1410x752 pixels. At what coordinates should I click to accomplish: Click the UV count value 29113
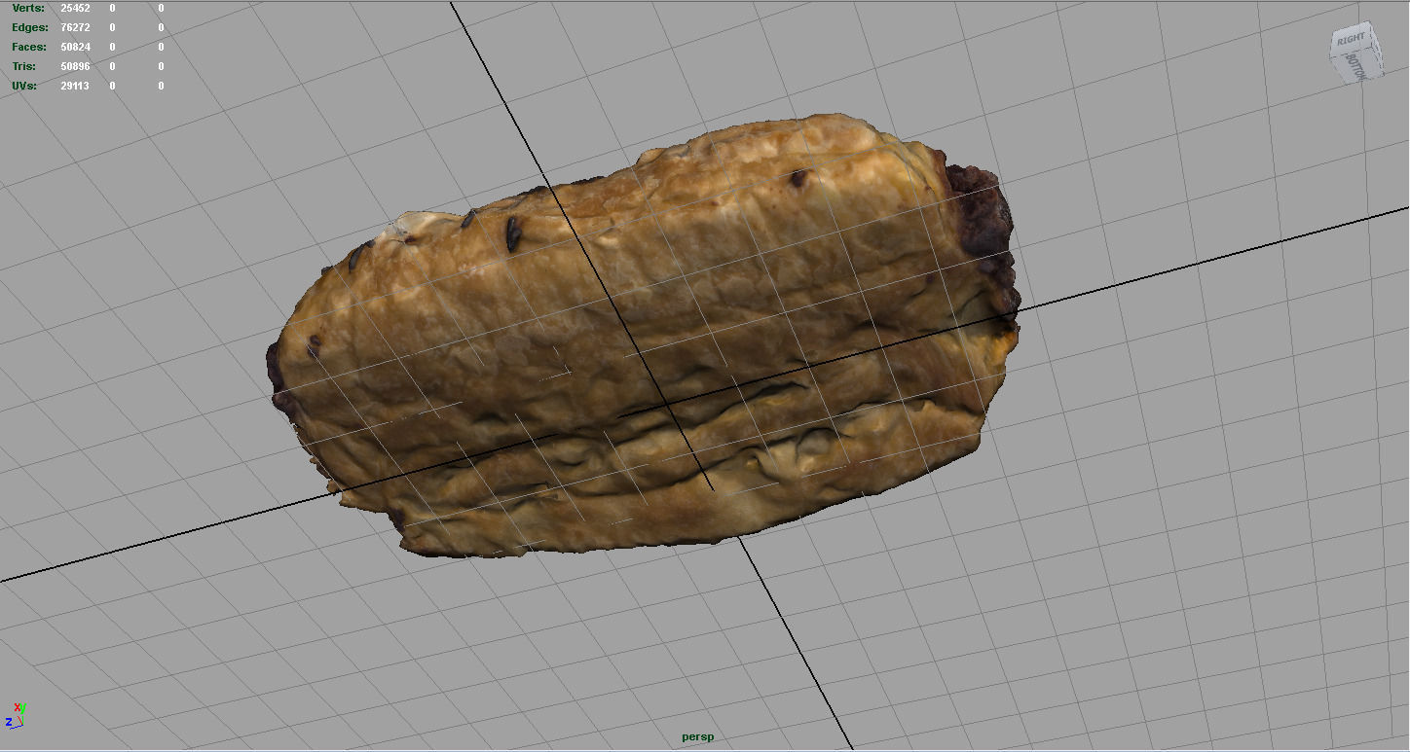75,86
